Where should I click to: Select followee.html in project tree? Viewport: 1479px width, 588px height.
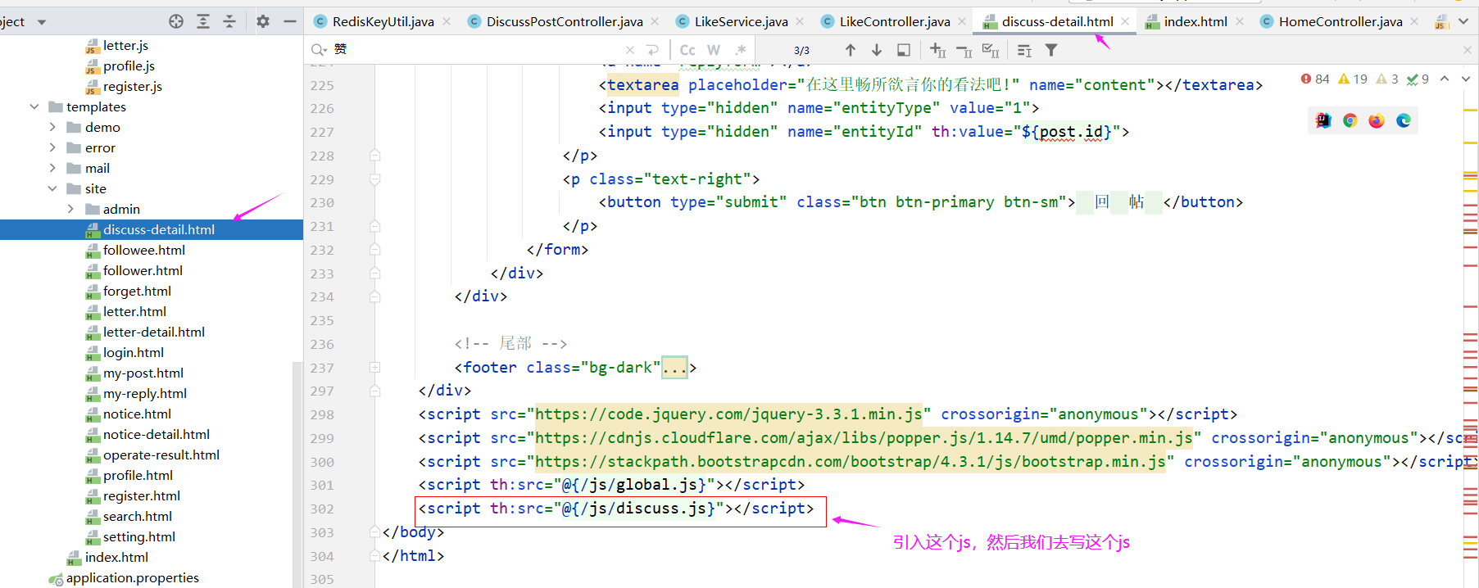(x=144, y=250)
